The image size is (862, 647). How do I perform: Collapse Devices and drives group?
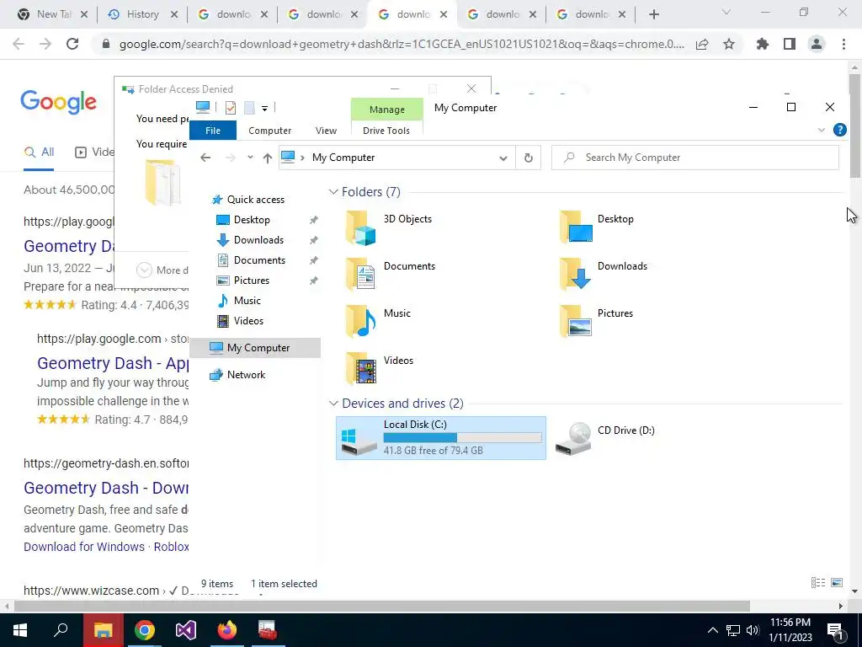coord(333,404)
